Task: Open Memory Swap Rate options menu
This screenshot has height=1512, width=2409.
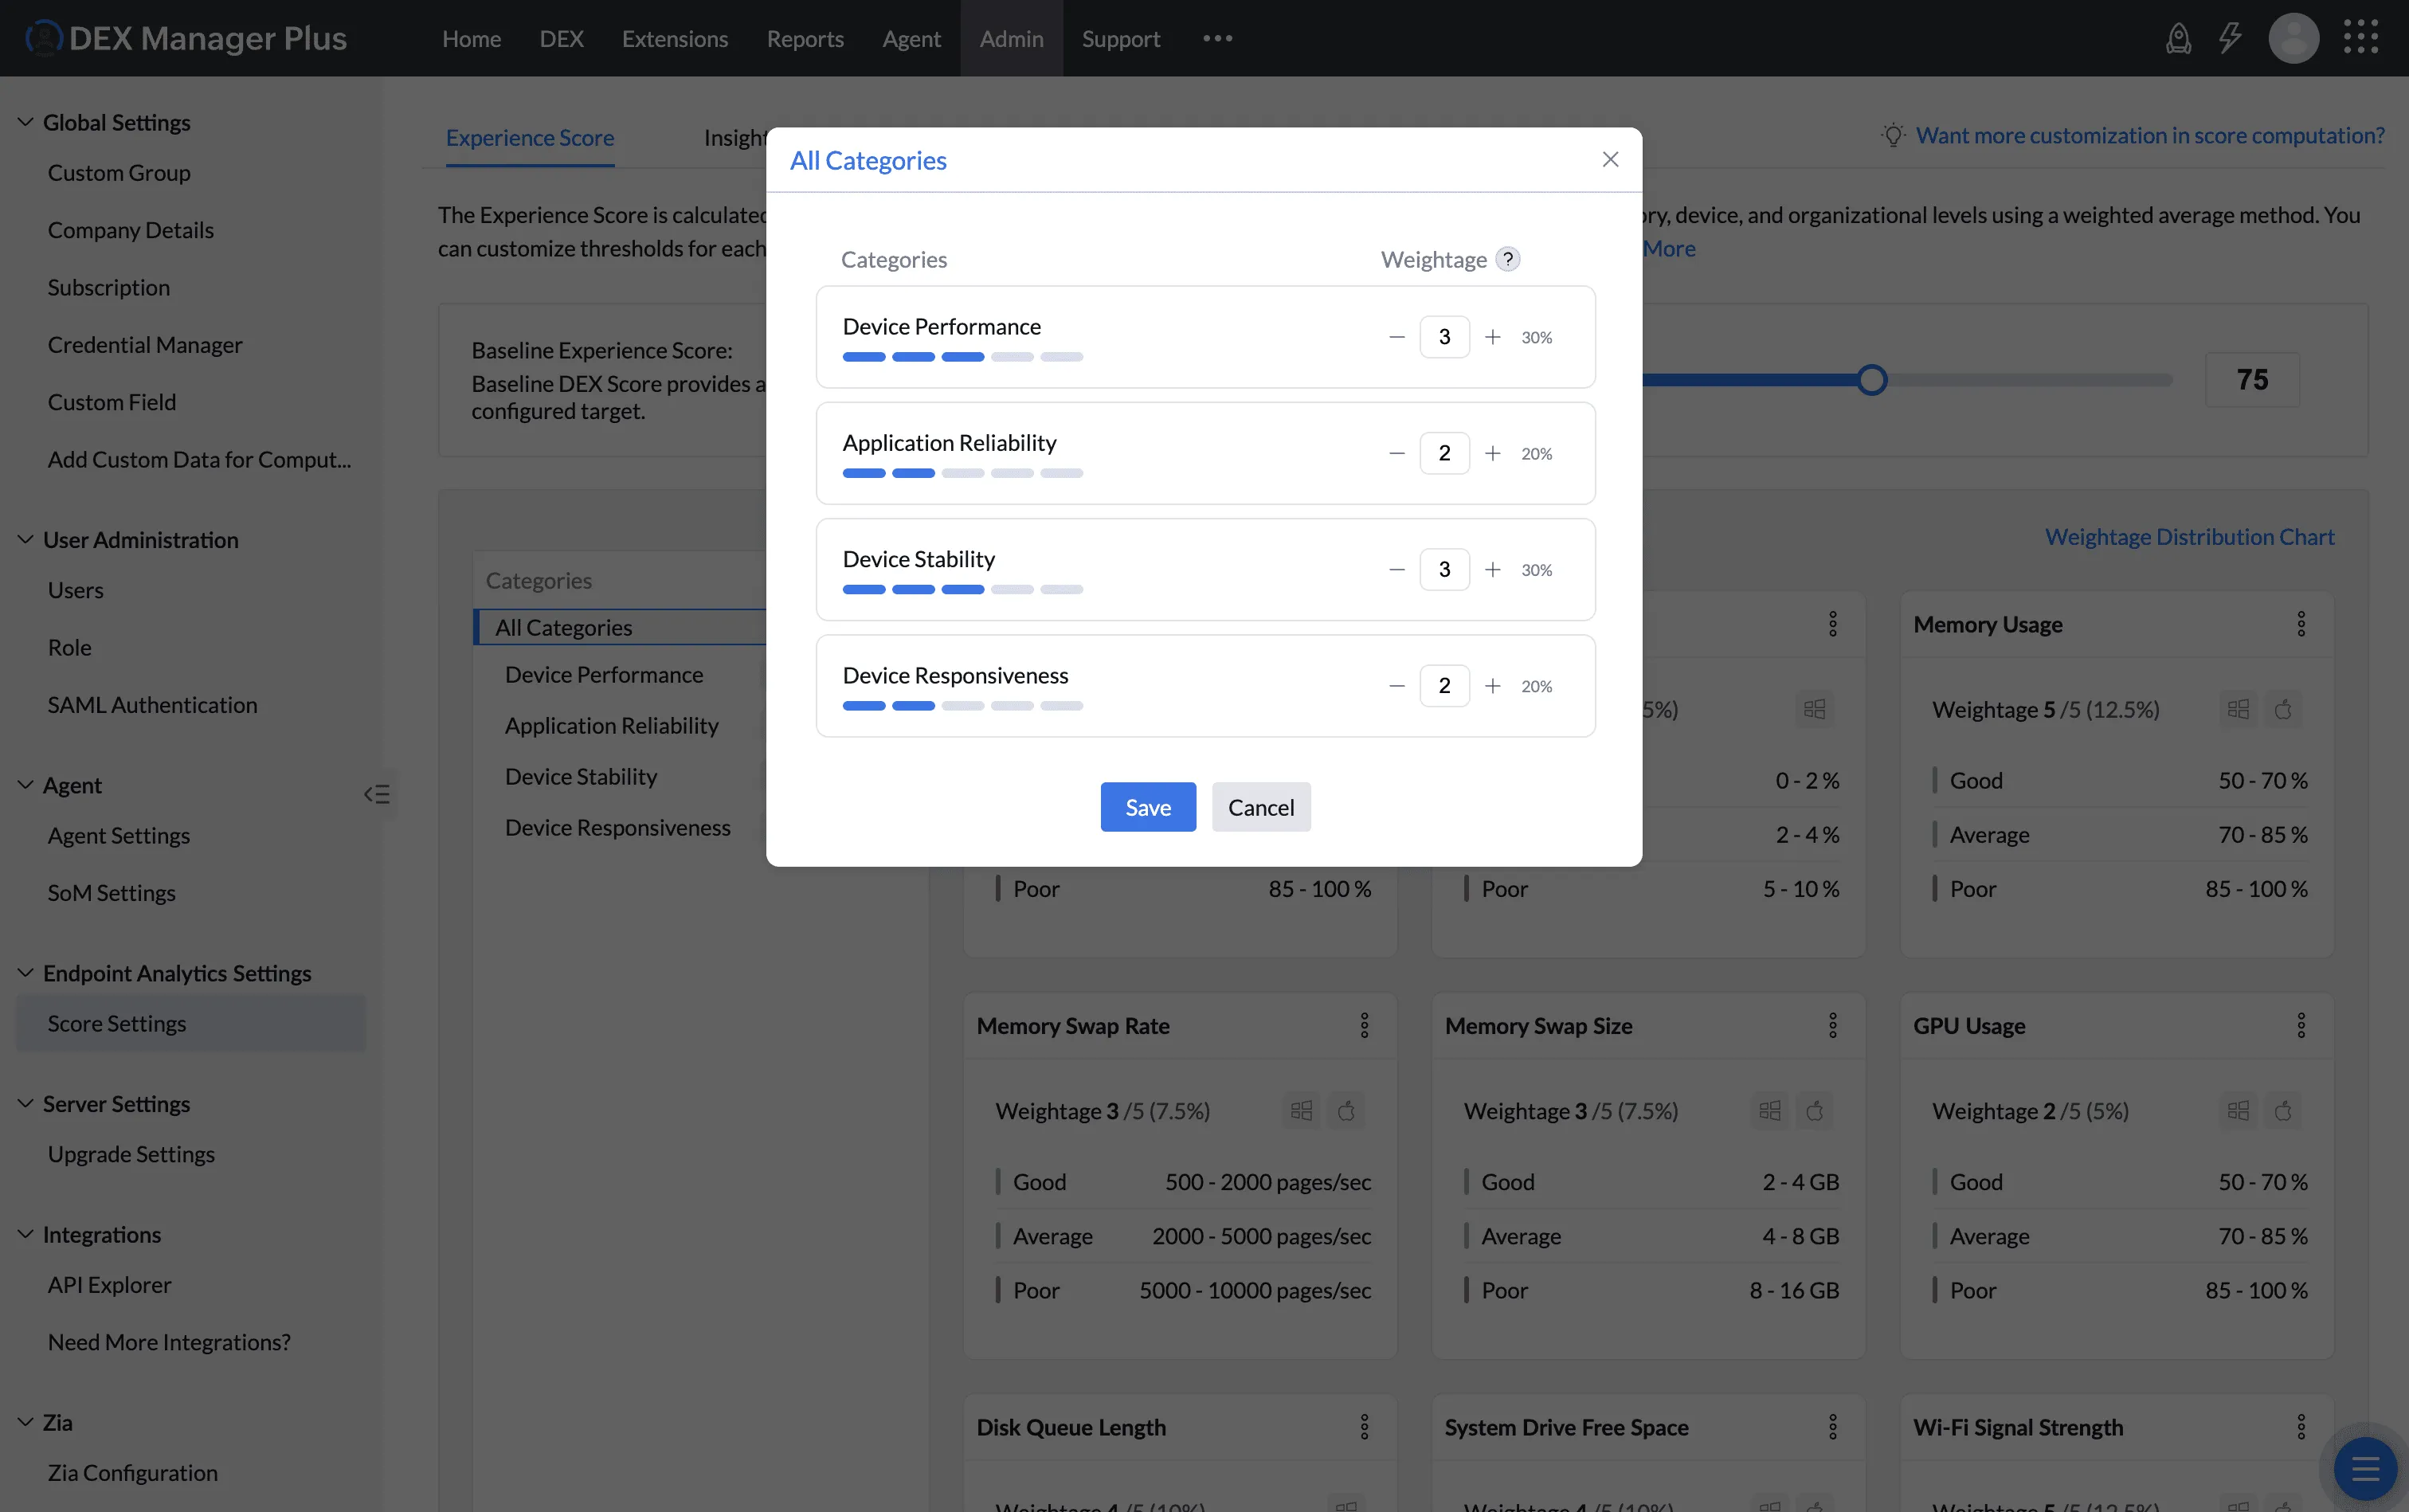Action: tap(1364, 1025)
